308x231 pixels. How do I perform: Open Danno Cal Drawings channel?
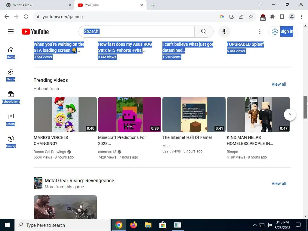(50, 152)
